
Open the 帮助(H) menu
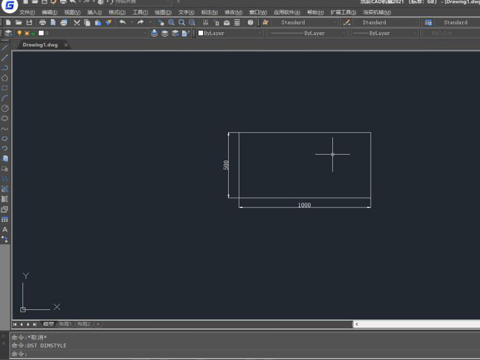click(315, 13)
